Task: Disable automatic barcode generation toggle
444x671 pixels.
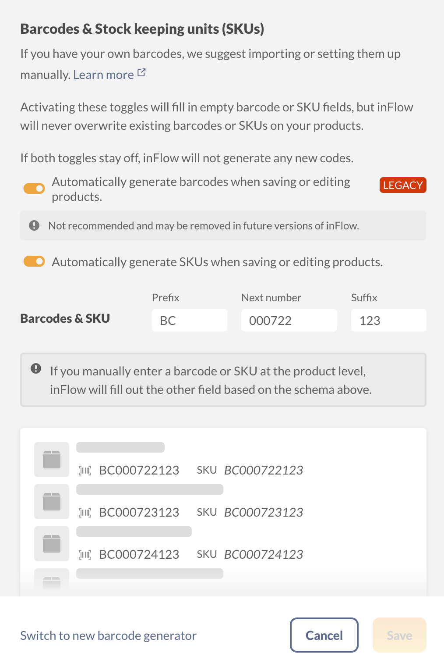Action: click(34, 188)
